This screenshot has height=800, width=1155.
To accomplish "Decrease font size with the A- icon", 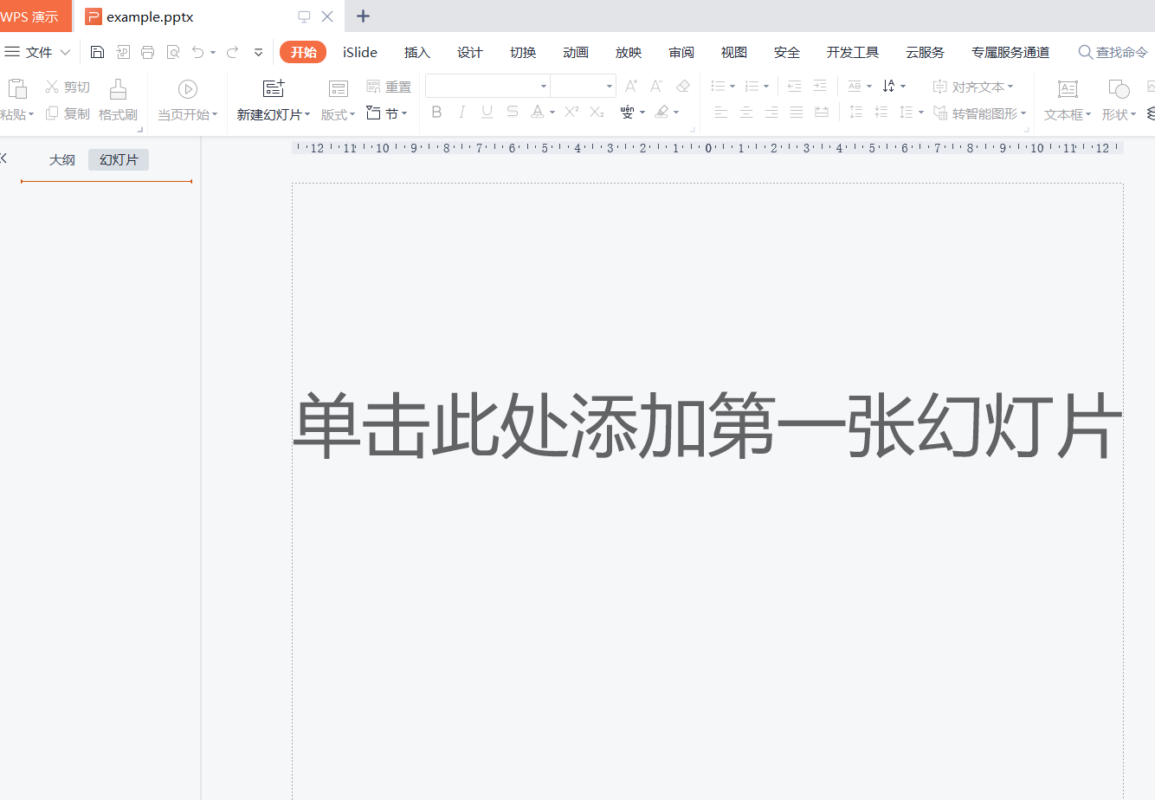I will pyautogui.click(x=656, y=86).
